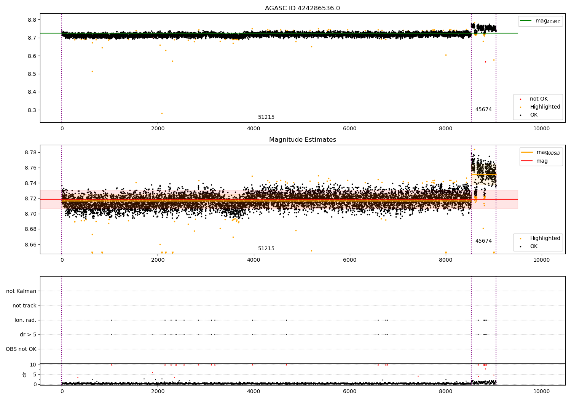The image size is (571, 400).
Task: Click the "not Kalman" axis label
Action: click(21, 291)
